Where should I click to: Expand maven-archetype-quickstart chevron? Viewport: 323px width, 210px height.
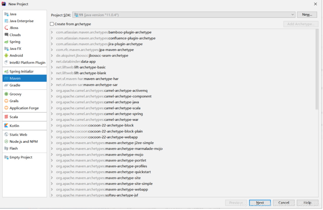point(52,172)
